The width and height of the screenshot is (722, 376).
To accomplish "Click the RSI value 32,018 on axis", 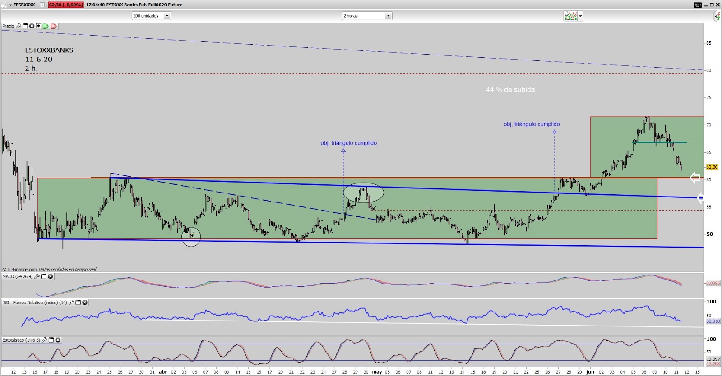I will click(x=713, y=321).
